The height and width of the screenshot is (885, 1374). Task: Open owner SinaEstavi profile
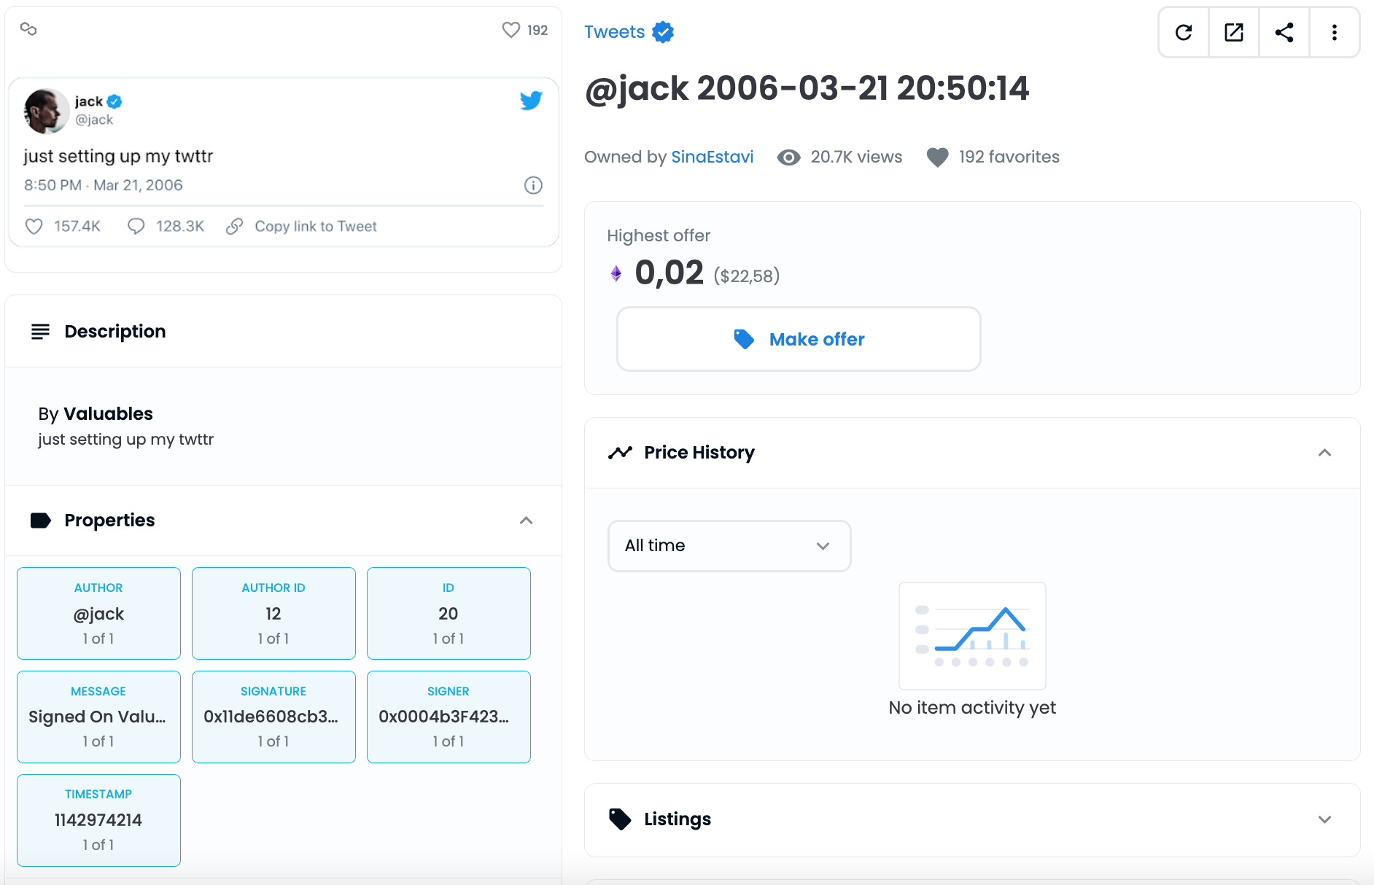tap(712, 157)
